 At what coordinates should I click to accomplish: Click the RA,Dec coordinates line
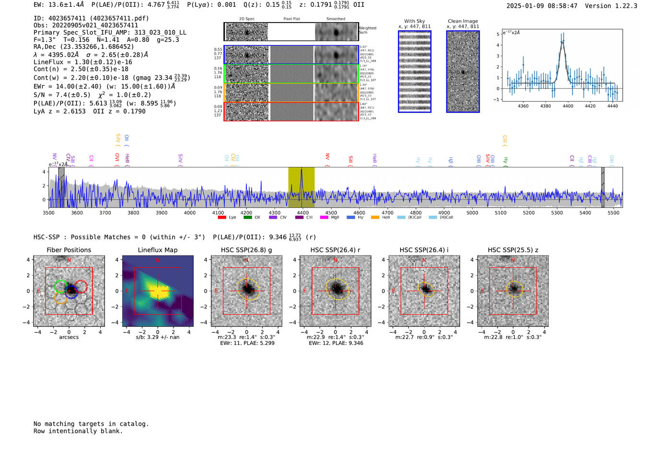pyautogui.click(x=84, y=47)
